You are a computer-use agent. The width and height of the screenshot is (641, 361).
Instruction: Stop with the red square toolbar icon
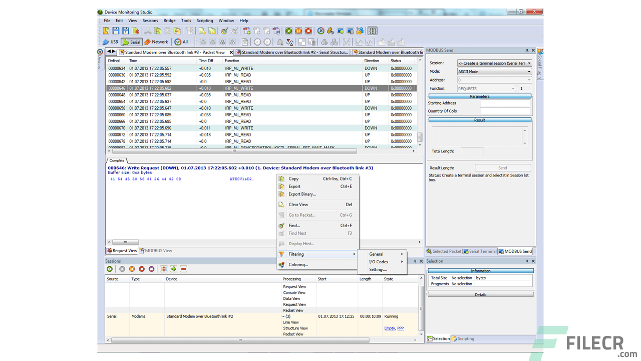click(308, 31)
